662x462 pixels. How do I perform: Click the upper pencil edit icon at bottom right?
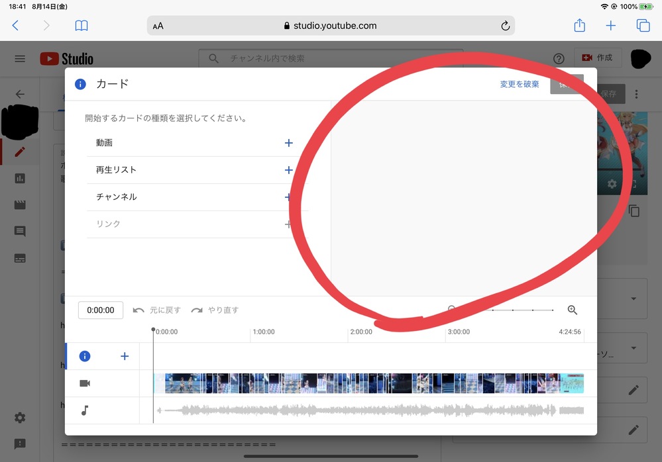click(634, 390)
